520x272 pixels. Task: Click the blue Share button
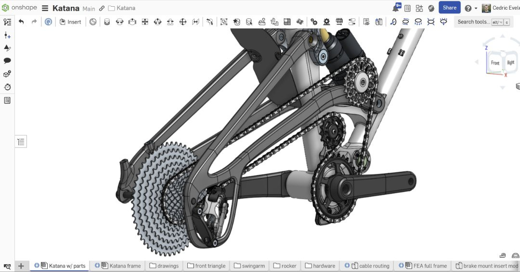coord(449,8)
